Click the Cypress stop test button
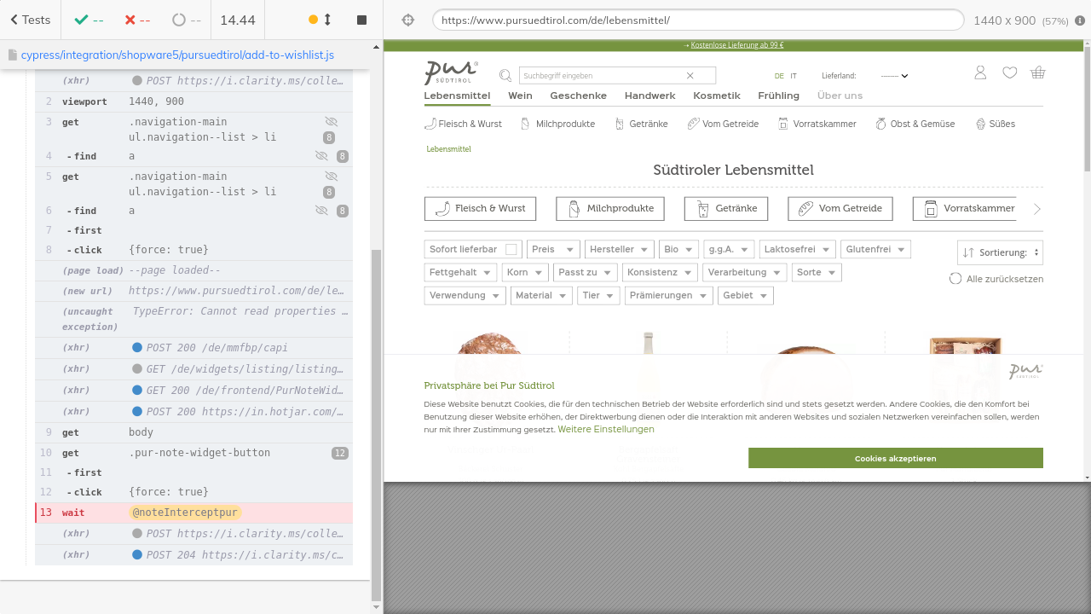 point(361,20)
